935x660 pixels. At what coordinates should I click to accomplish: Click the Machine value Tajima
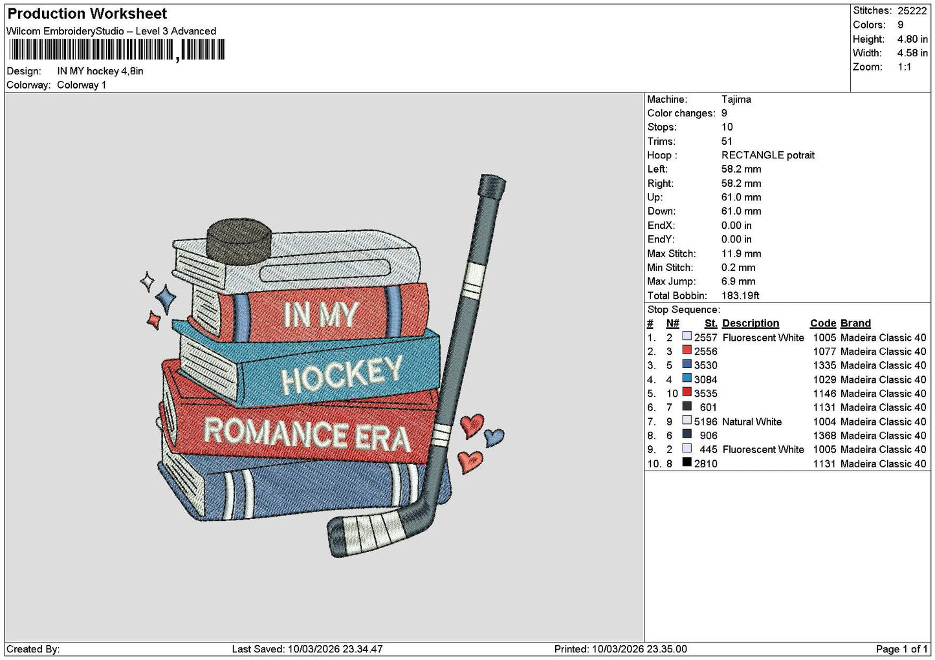[736, 100]
